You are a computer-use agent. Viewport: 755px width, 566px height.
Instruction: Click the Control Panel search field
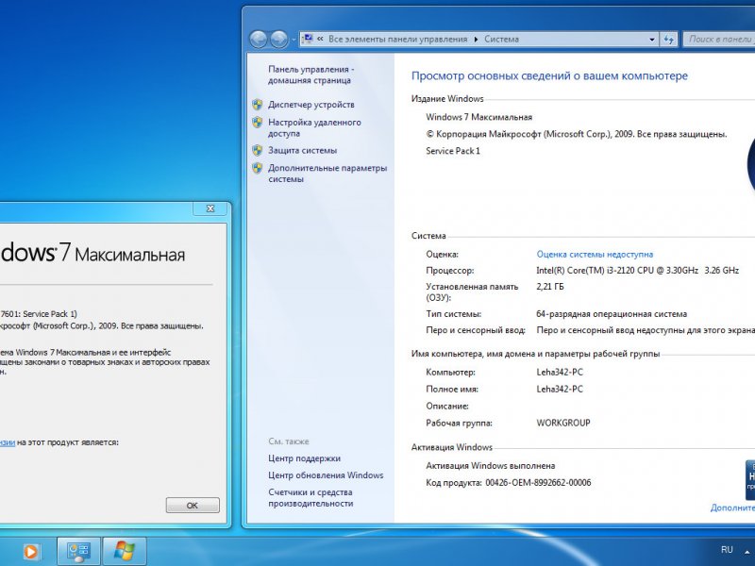pos(719,40)
